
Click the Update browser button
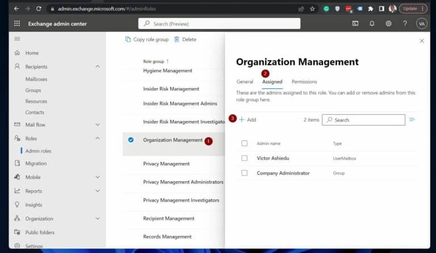click(410, 9)
